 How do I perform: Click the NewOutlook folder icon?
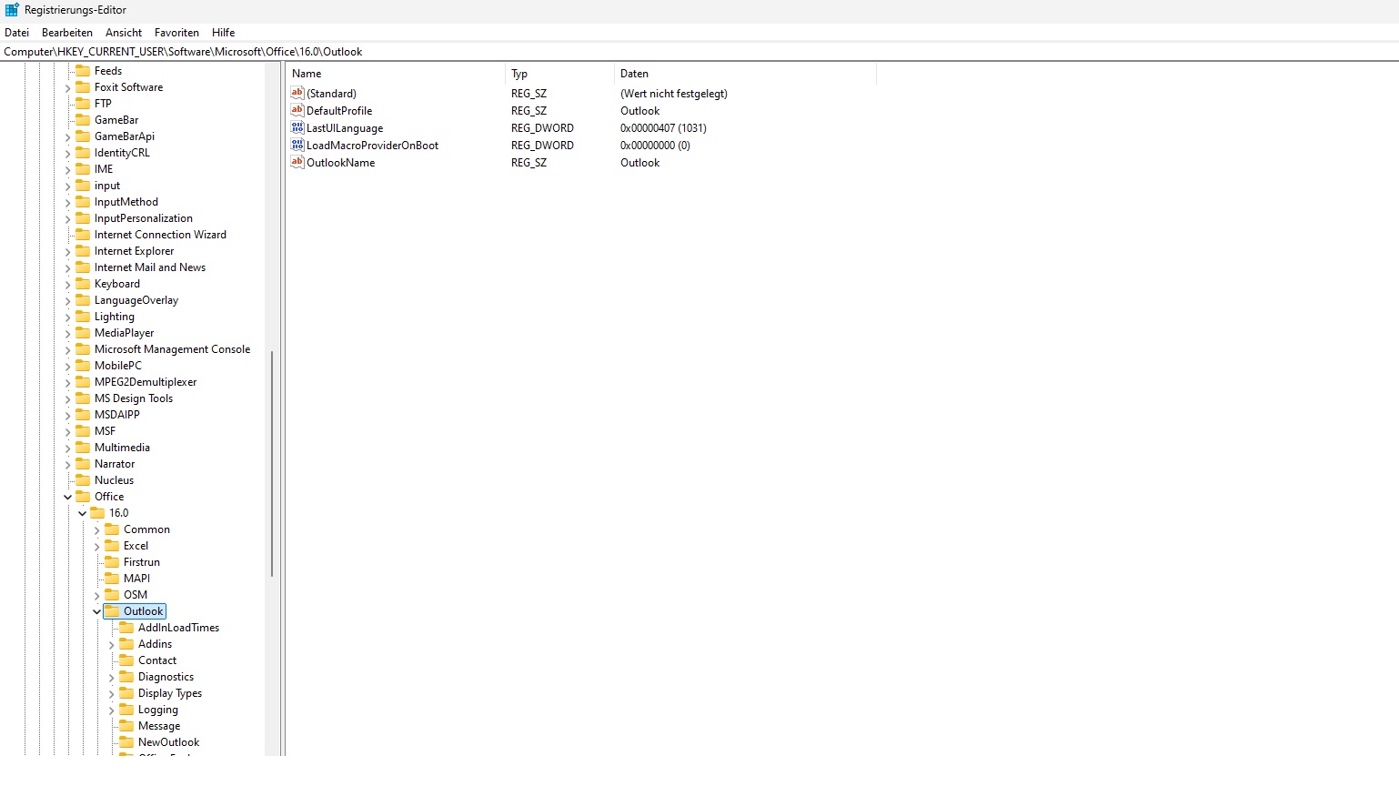(126, 741)
